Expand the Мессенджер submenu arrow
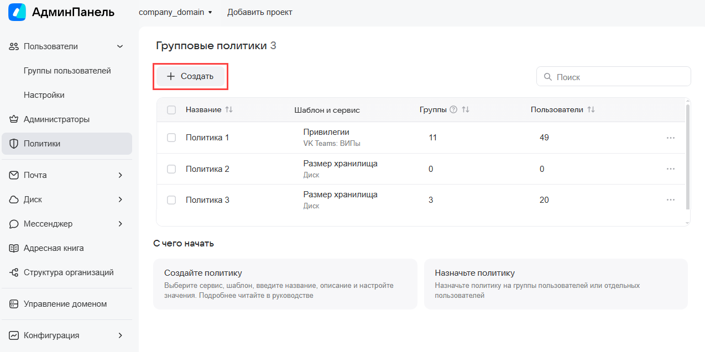This screenshot has height=352, width=705. (x=120, y=224)
